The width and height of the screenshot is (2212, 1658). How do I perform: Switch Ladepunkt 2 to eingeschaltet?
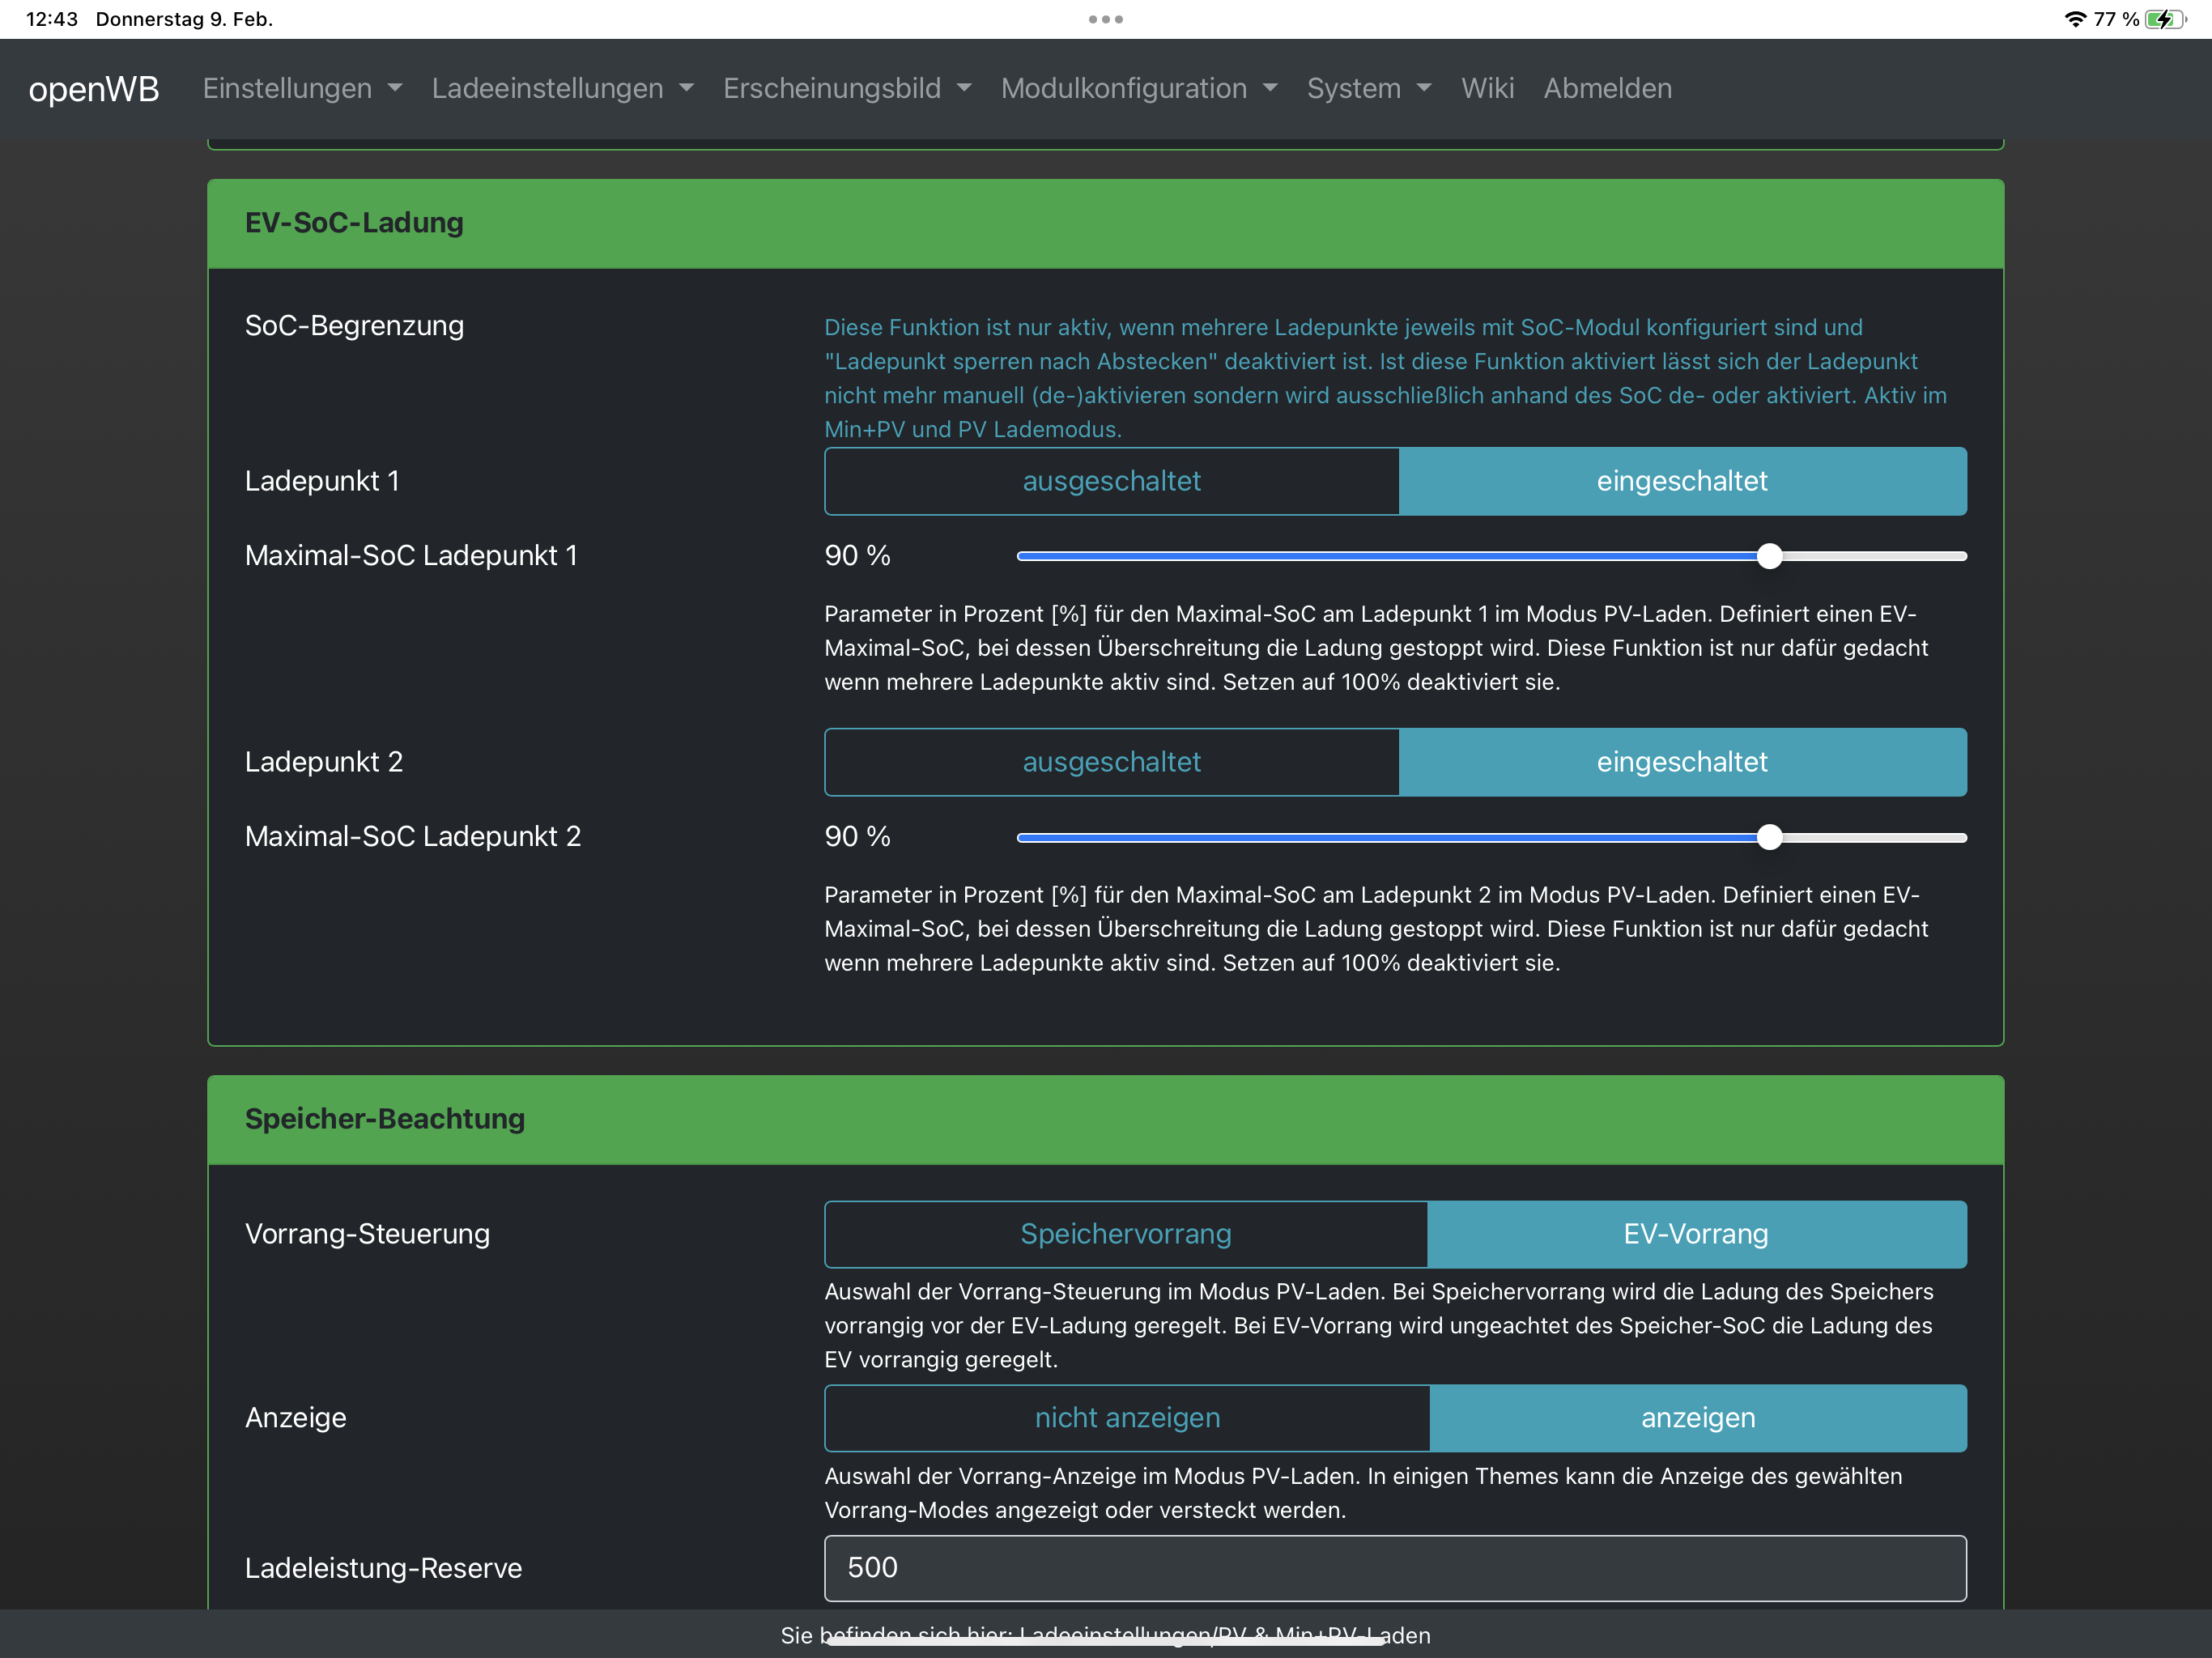coord(1682,762)
